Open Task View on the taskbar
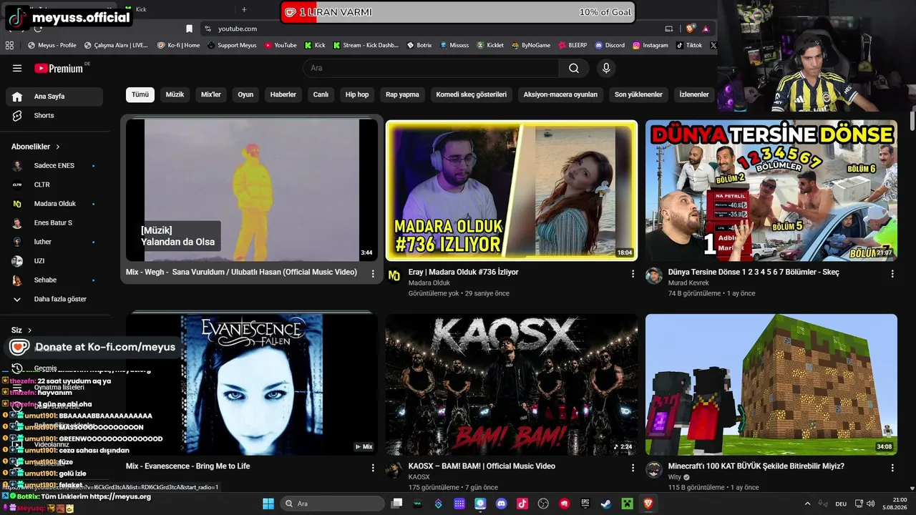This screenshot has width=916, height=515. click(x=397, y=504)
